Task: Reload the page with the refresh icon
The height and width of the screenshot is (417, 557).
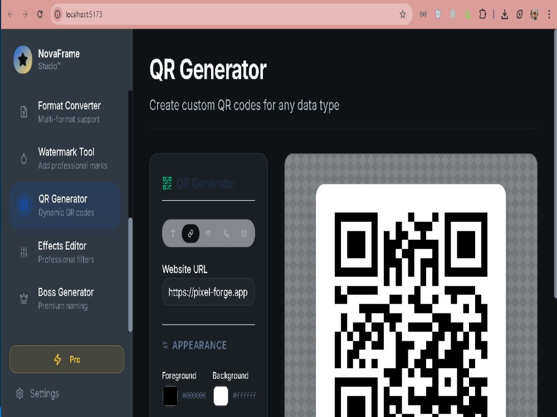Action: coord(40,14)
